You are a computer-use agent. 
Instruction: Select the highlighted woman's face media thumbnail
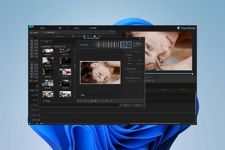click(x=65, y=72)
